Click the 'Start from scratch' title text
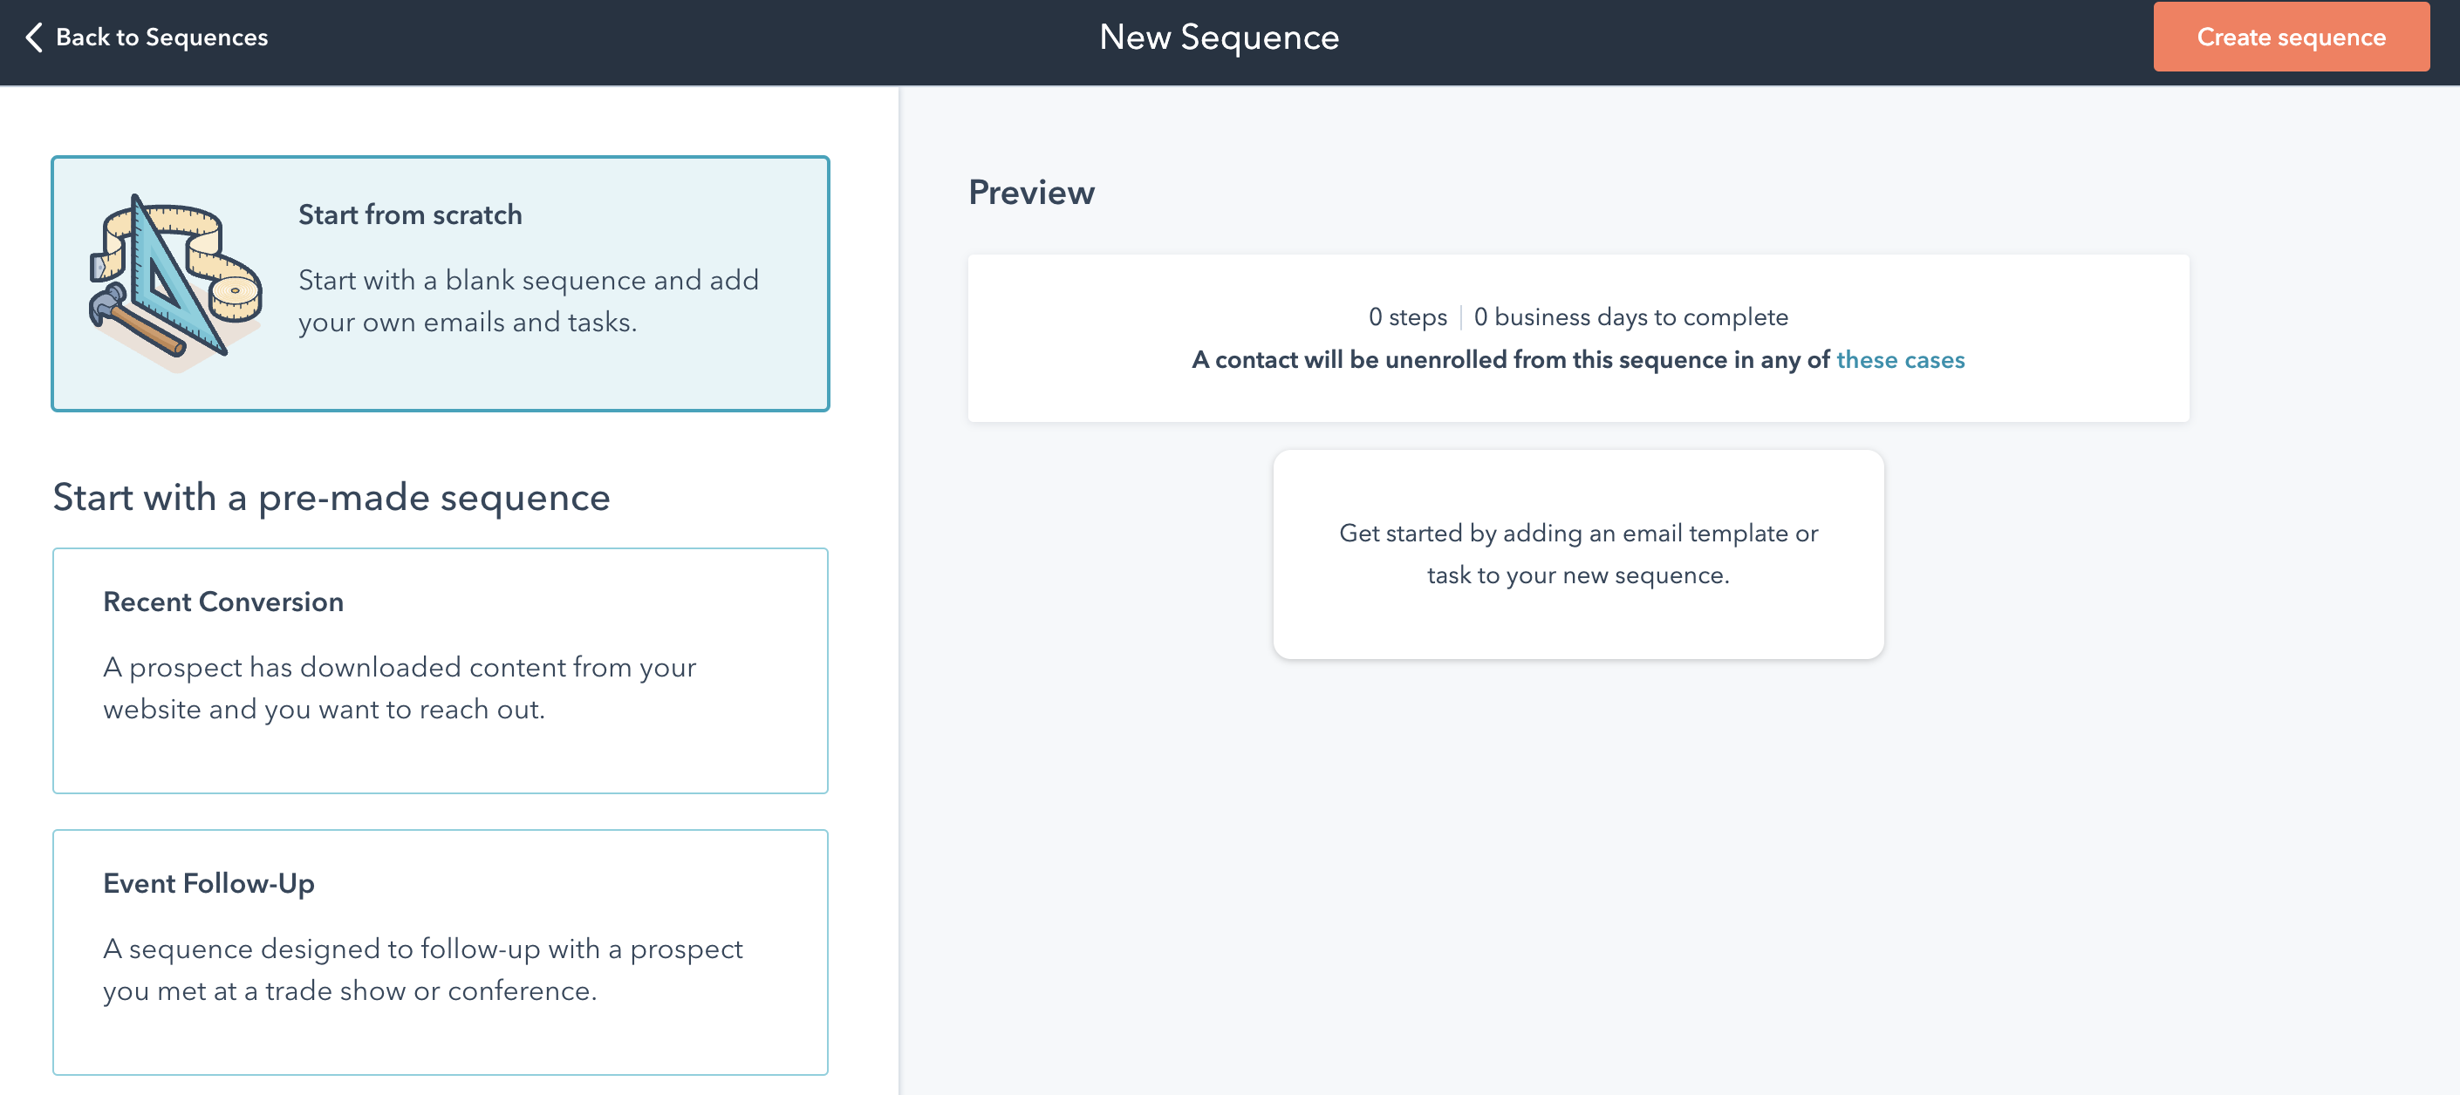Viewport: 2460px width, 1095px height. click(410, 214)
